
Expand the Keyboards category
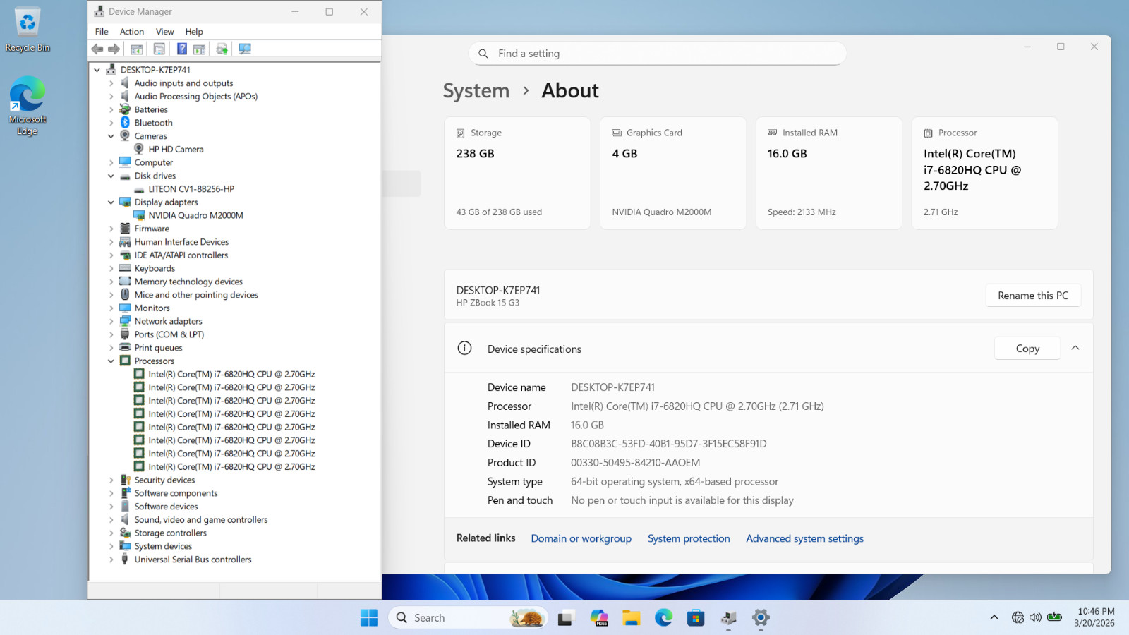point(111,269)
